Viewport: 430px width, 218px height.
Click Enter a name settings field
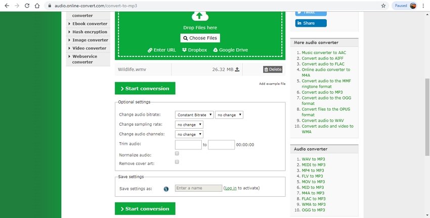coord(198,188)
